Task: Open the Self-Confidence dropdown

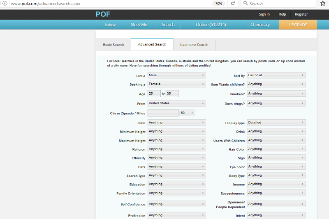Action: (x=177, y=204)
